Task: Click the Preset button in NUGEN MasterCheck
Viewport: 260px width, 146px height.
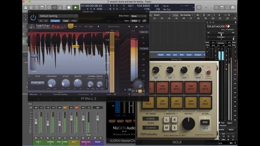Action: tap(112, 122)
